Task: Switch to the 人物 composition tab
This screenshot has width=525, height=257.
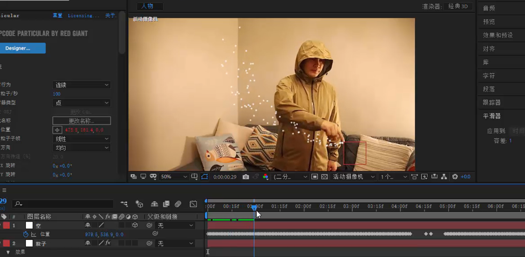Action: [x=150, y=6]
